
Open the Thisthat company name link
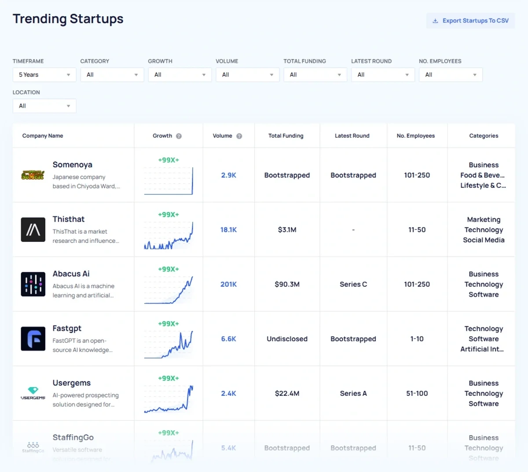point(69,219)
